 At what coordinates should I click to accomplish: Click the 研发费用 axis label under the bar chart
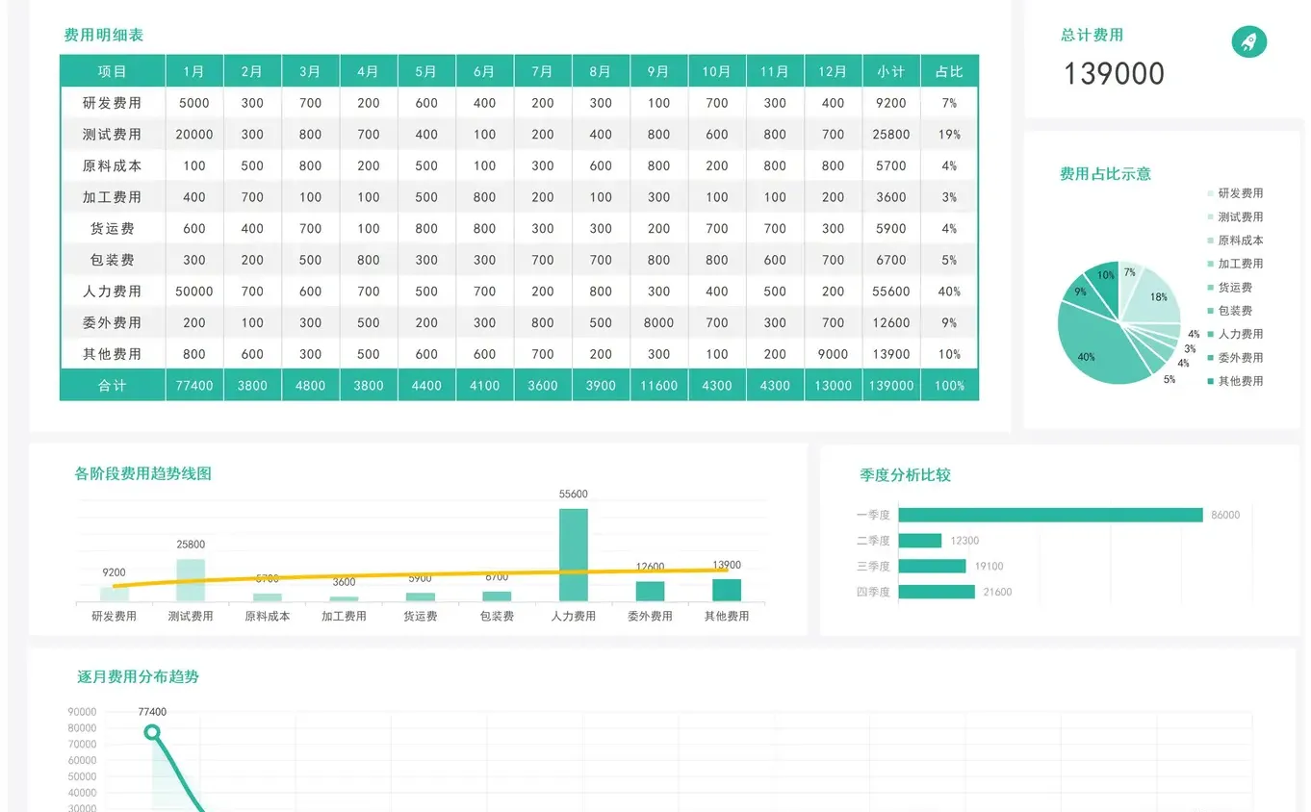[x=114, y=616]
